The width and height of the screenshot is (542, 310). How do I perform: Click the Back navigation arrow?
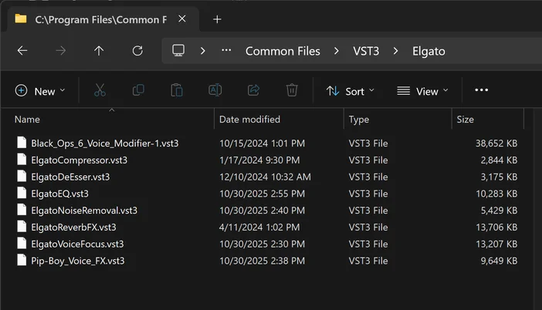click(22, 51)
